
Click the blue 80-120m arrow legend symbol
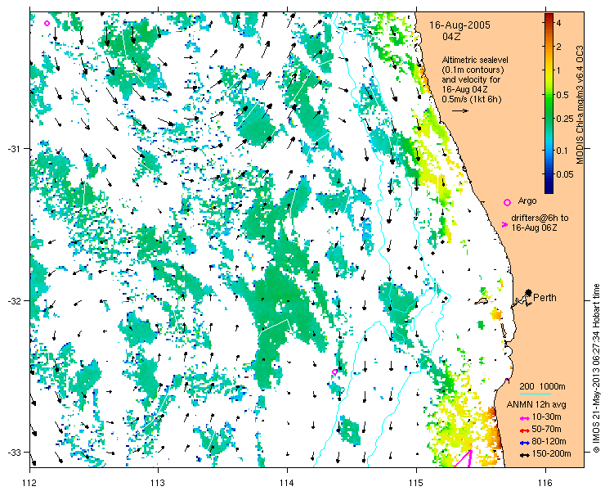524,443
